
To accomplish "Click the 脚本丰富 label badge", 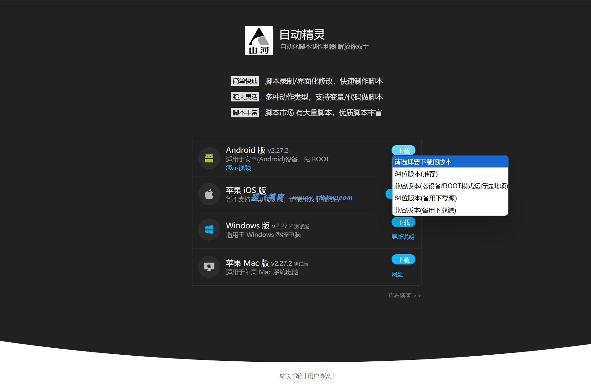I will (x=245, y=112).
